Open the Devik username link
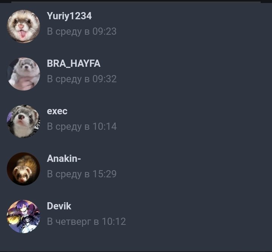The image size is (272, 252). pyautogui.click(x=59, y=206)
